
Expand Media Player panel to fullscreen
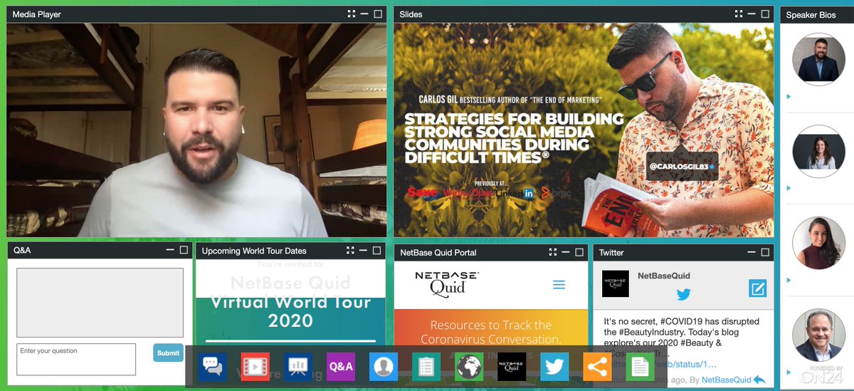pos(352,14)
